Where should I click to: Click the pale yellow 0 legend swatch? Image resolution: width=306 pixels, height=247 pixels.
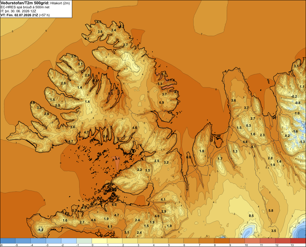pyautogui.click(x=99, y=241)
